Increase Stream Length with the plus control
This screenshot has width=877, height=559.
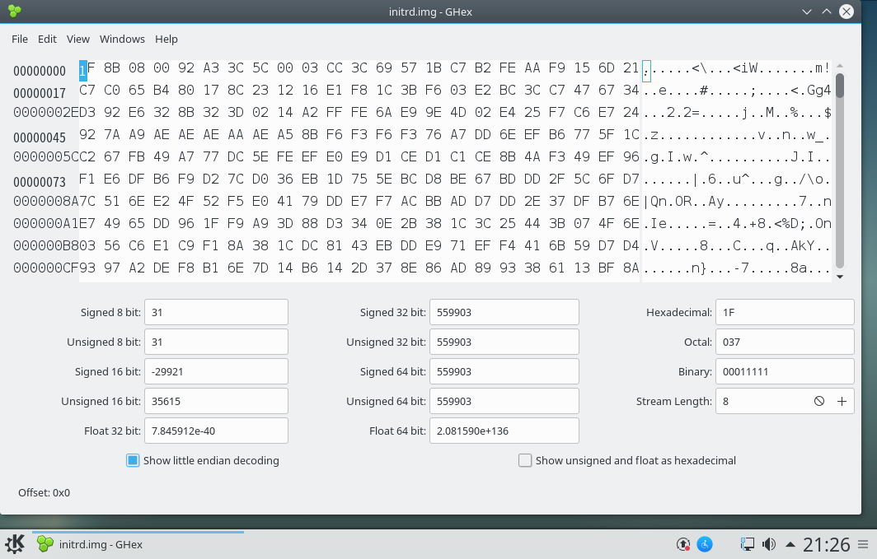click(x=842, y=401)
